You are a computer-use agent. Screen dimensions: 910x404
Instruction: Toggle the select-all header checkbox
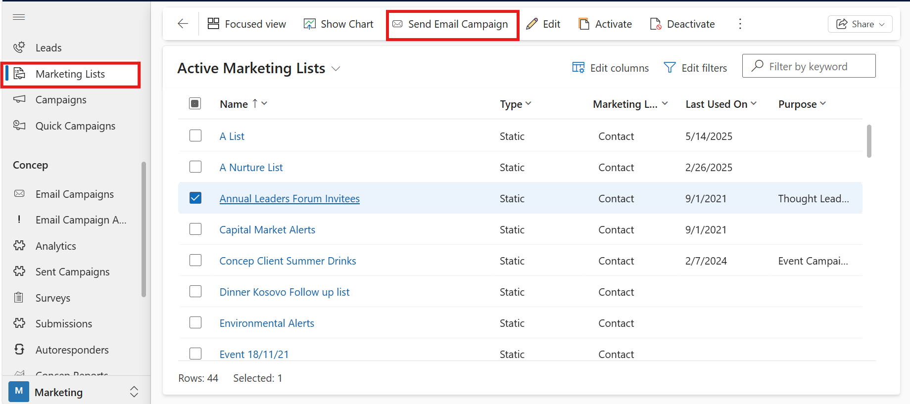click(195, 103)
